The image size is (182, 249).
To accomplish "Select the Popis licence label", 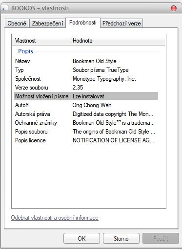I will [30, 140].
